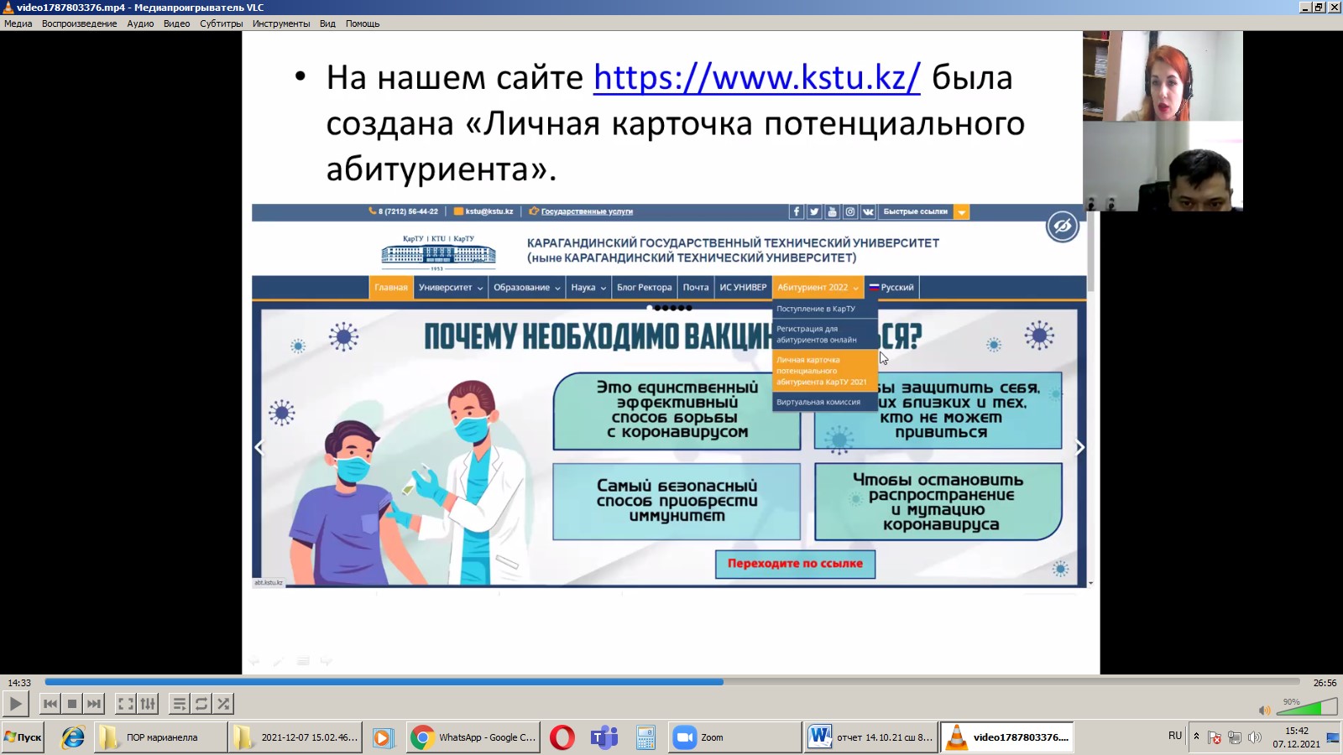Click the elapsed time 14:33 label
The width and height of the screenshot is (1343, 755).
pos(19,683)
